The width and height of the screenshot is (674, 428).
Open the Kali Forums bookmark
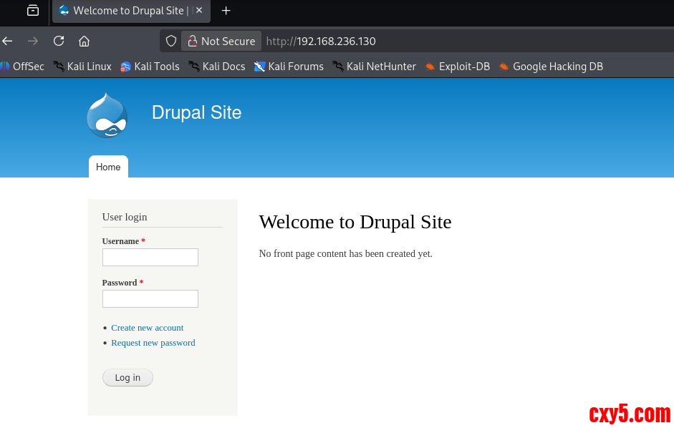point(289,67)
